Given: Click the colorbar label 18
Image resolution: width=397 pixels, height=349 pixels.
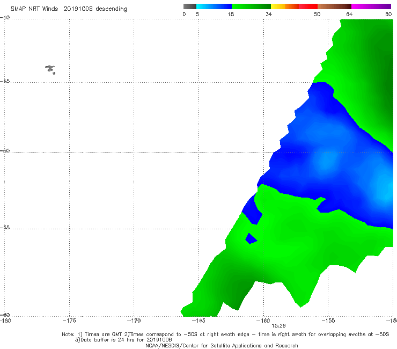Looking at the screenshot, I should point(231,14).
